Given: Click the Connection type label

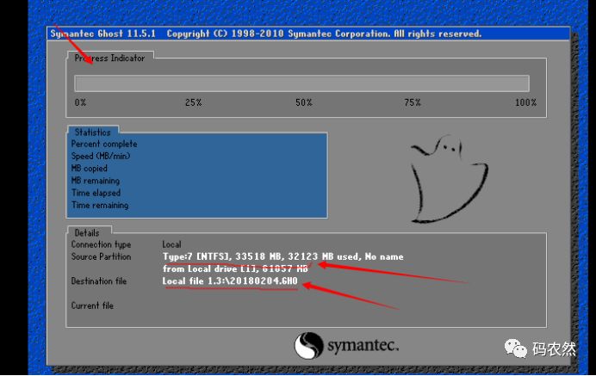Looking at the screenshot, I should tap(101, 244).
